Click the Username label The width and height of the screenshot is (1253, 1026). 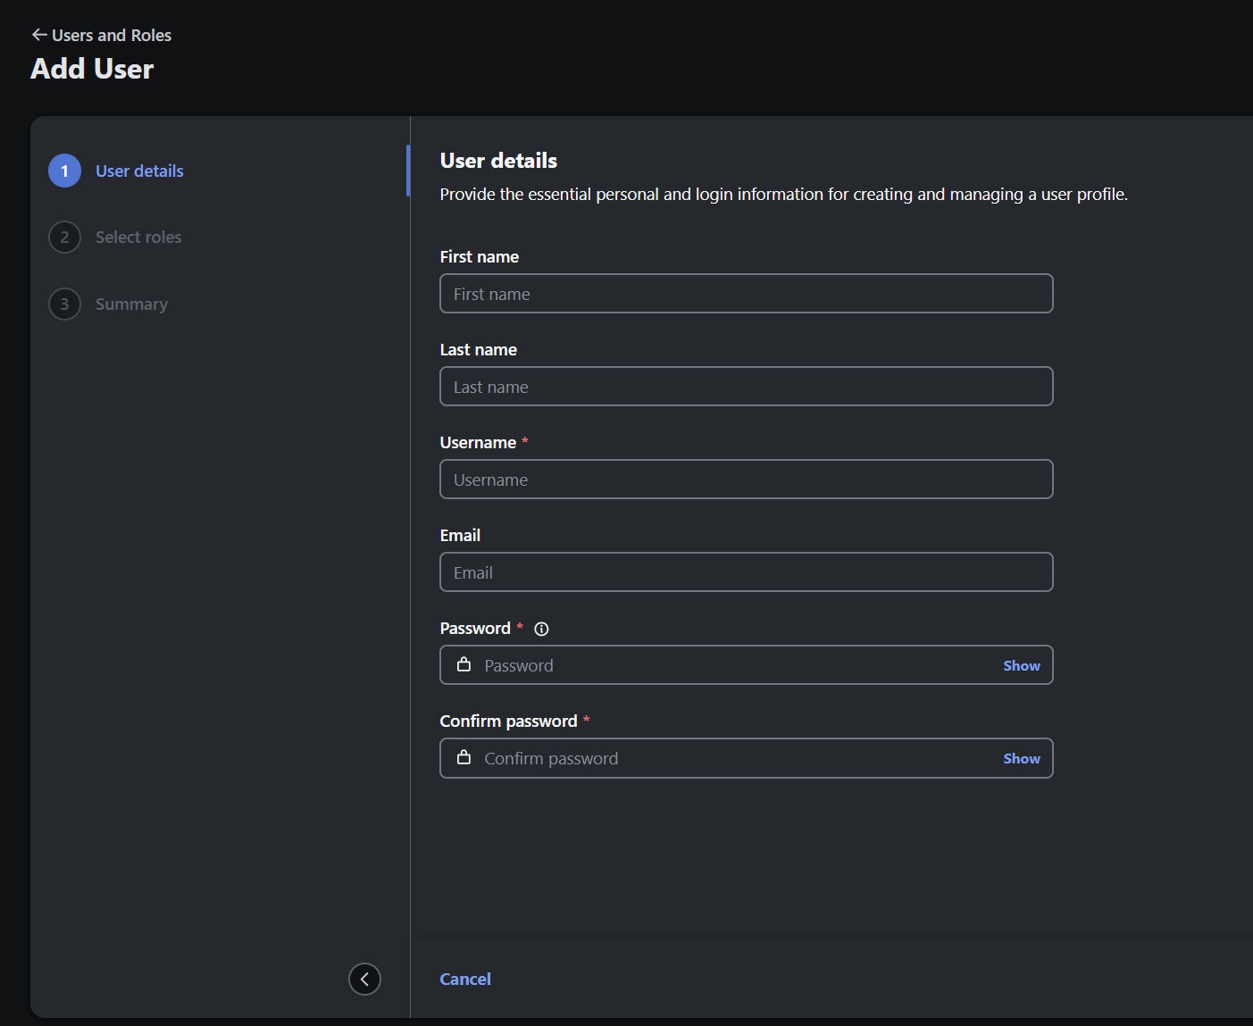pos(478,442)
